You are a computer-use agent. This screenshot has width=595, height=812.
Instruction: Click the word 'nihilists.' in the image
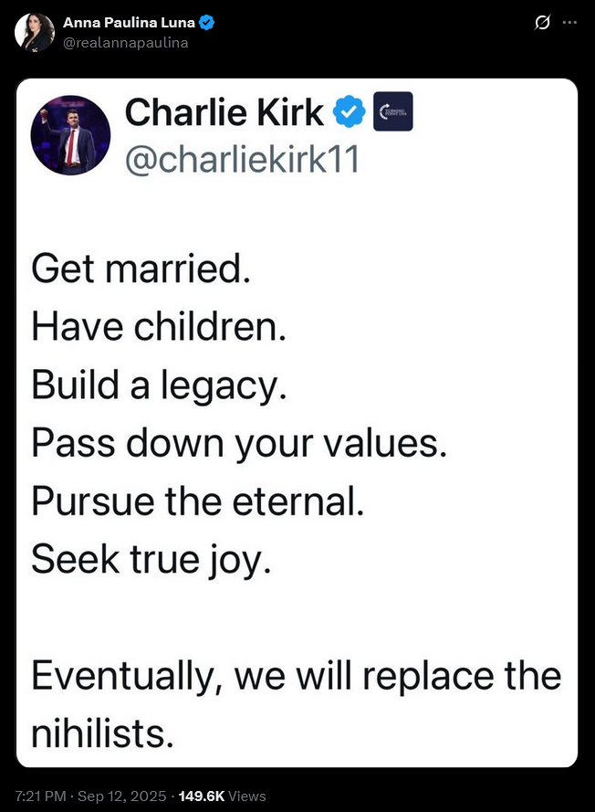(102, 733)
